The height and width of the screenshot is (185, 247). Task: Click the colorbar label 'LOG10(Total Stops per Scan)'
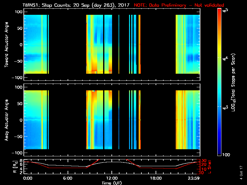[x=233, y=83]
